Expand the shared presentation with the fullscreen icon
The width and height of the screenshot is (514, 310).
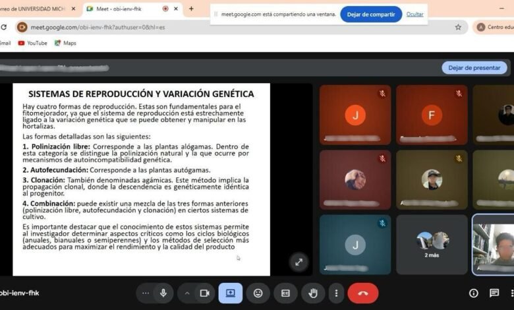pos(299,262)
